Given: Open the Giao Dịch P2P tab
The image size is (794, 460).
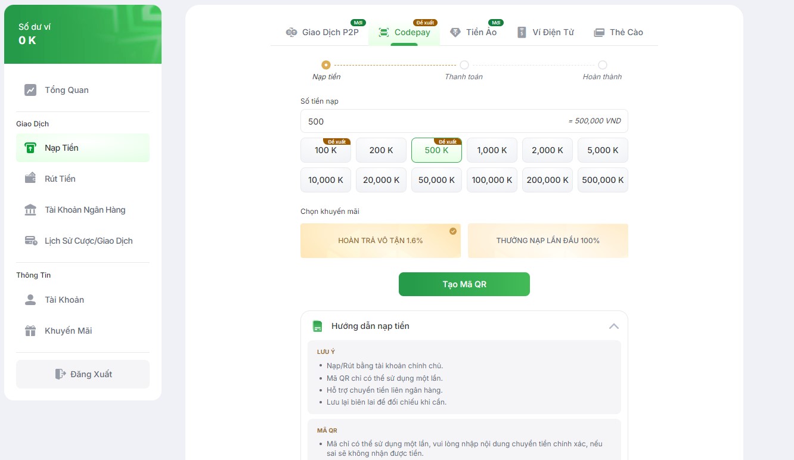Looking at the screenshot, I should [323, 32].
